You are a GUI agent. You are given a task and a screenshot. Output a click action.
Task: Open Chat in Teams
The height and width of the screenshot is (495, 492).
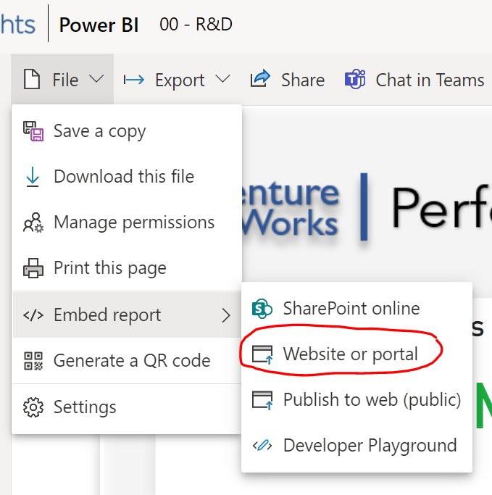point(430,80)
